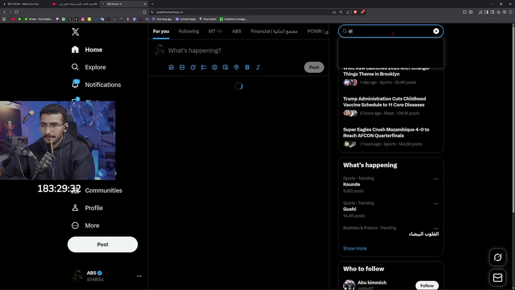Open the القلوب البيضاء trending topic
This screenshot has width=515, height=290.
(x=424, y=234)
